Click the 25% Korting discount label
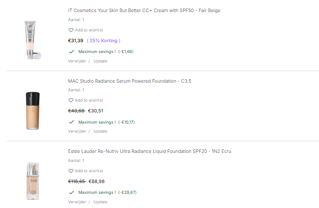Image resolution: width=319 pixels, height=208 pixels. (103, 40)
